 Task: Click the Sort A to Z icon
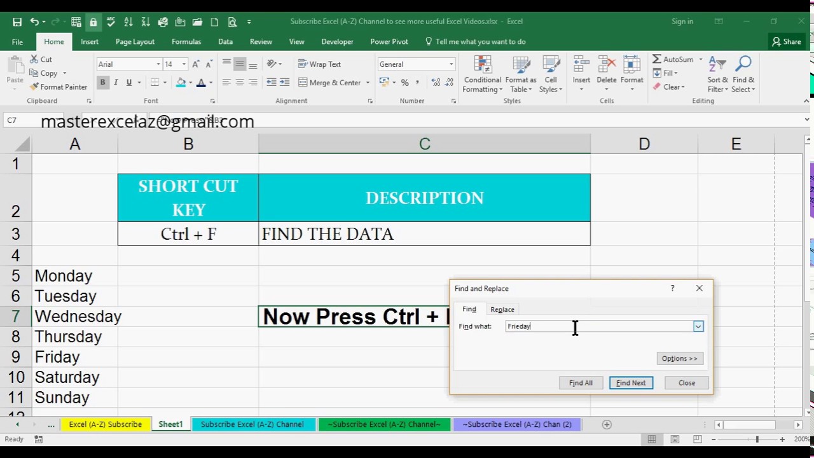point(128,22)
